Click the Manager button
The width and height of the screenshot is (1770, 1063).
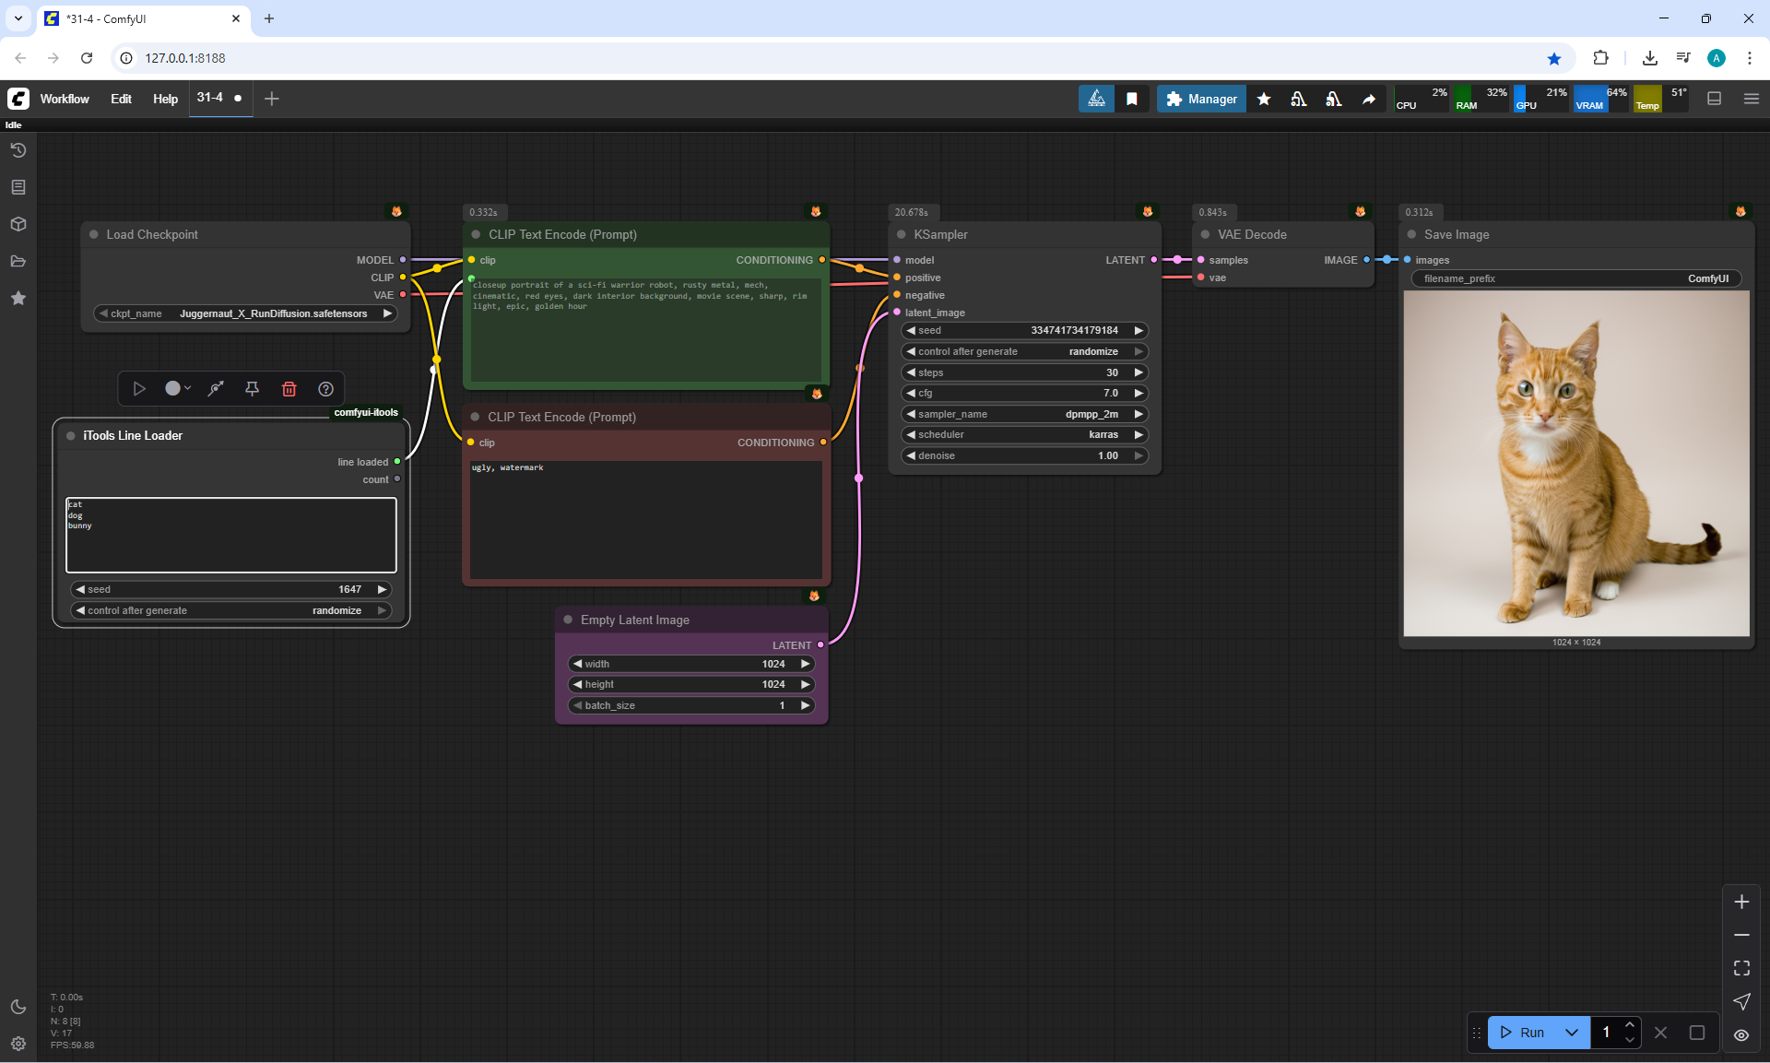coord(1201,99)
